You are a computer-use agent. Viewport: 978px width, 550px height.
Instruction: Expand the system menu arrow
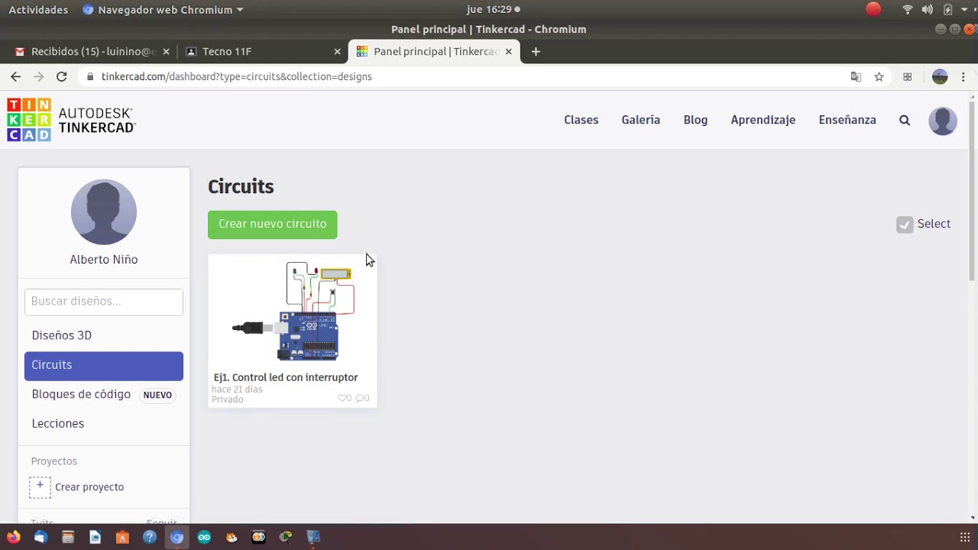click(964, 9)
